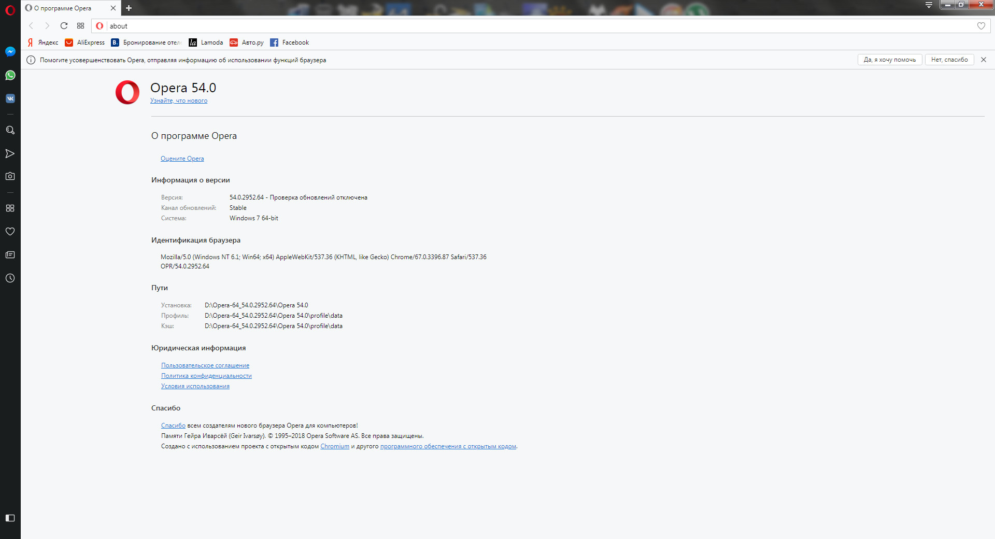The height and width of the screenshot is (539, 995).
Task: Open 'Узнайте, что нового' link
Action: (x=179, y=101)
